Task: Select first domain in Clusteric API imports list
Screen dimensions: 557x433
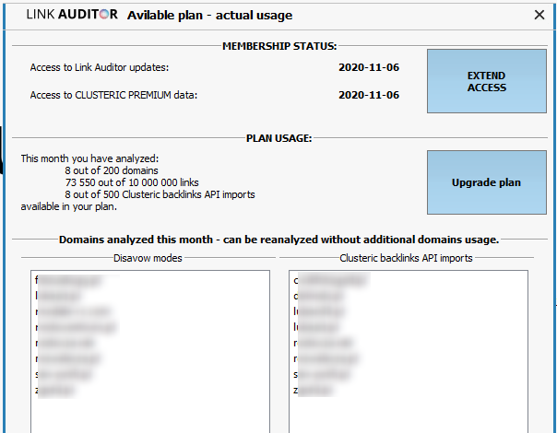Action: pos(329,280)
